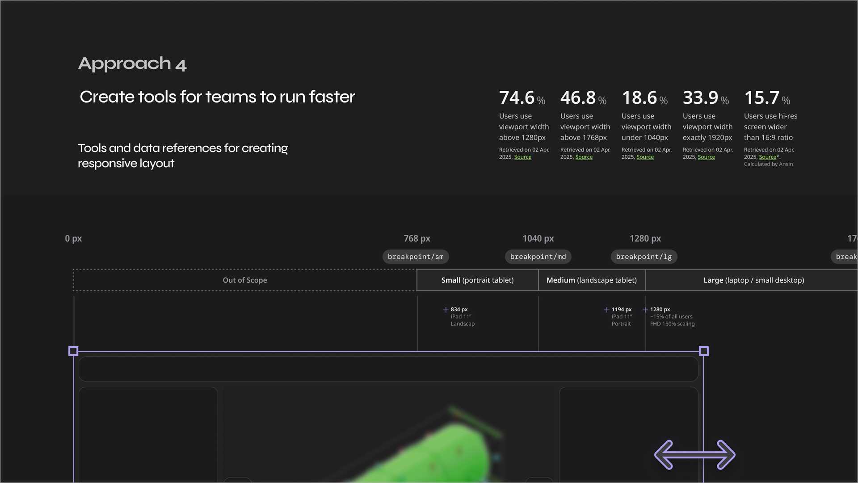Image resolution: width=858 pixels, height=483 pixels.
Task: Click the '~15% of all users' label
Action: [x=671, y=317]
